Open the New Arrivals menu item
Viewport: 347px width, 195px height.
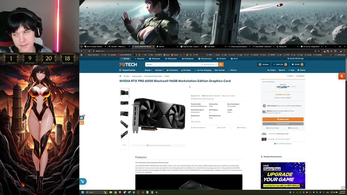tap(220, 70)
